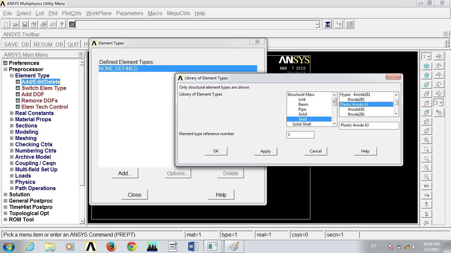Click the Windows Start button
The image size is (451, 253).
(8, 246)
